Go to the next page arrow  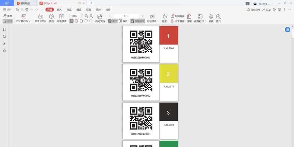(x=143, y=16)
